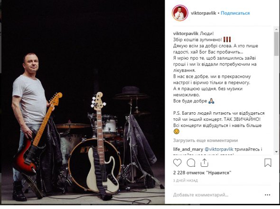Load more comments via Загрузить еще комментарии
The height and width of the screenshot is (209, 280).
point(205,141)
